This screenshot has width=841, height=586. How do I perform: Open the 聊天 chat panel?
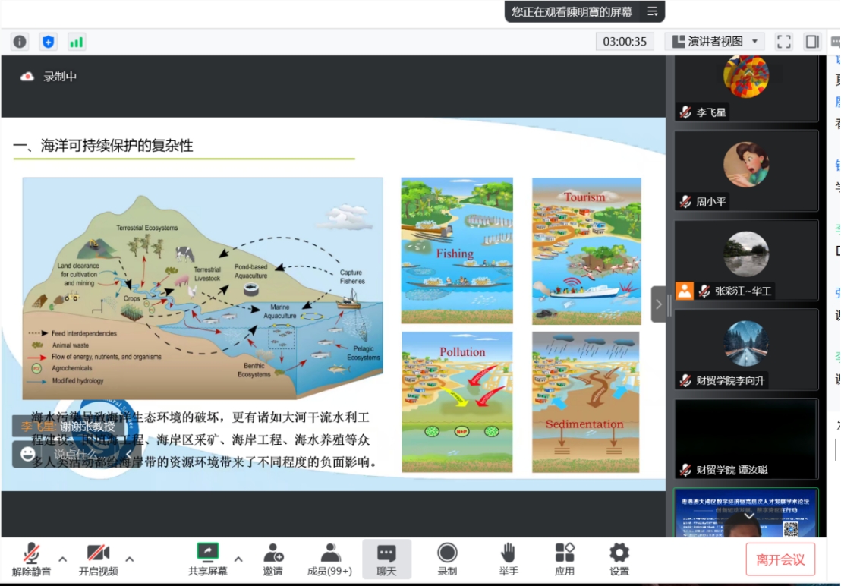[386, 559]
